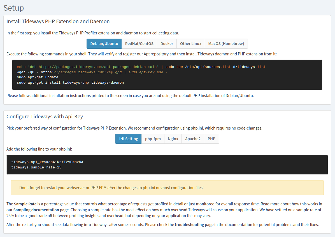Click the 'Pick your preferred way of configuration' sentence
Viewport: 335px width, 237px height.
click(134, 128)
